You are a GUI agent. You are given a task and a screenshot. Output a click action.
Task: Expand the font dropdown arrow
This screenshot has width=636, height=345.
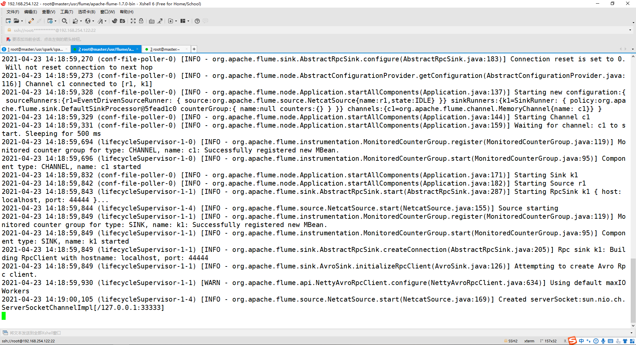coord(106,21)
